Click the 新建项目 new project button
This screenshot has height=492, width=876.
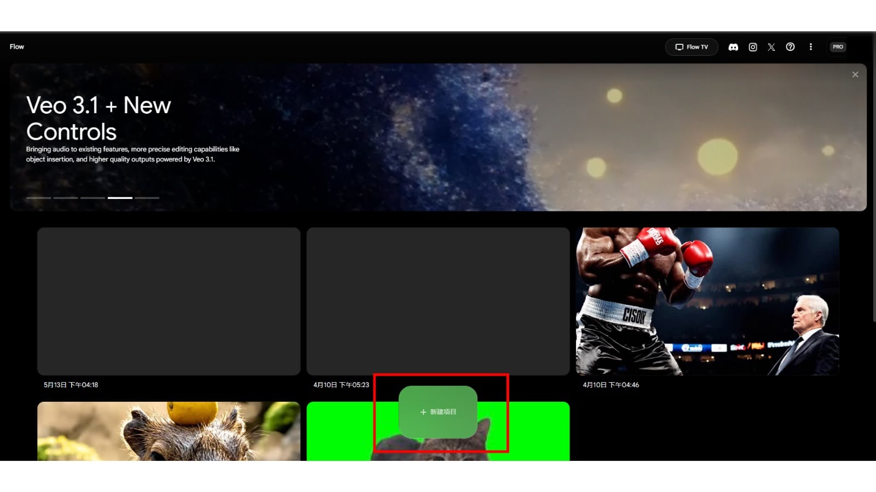click(x=438, y=412)
